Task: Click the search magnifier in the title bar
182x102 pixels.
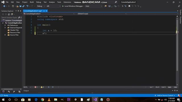Action: (116, 2)
